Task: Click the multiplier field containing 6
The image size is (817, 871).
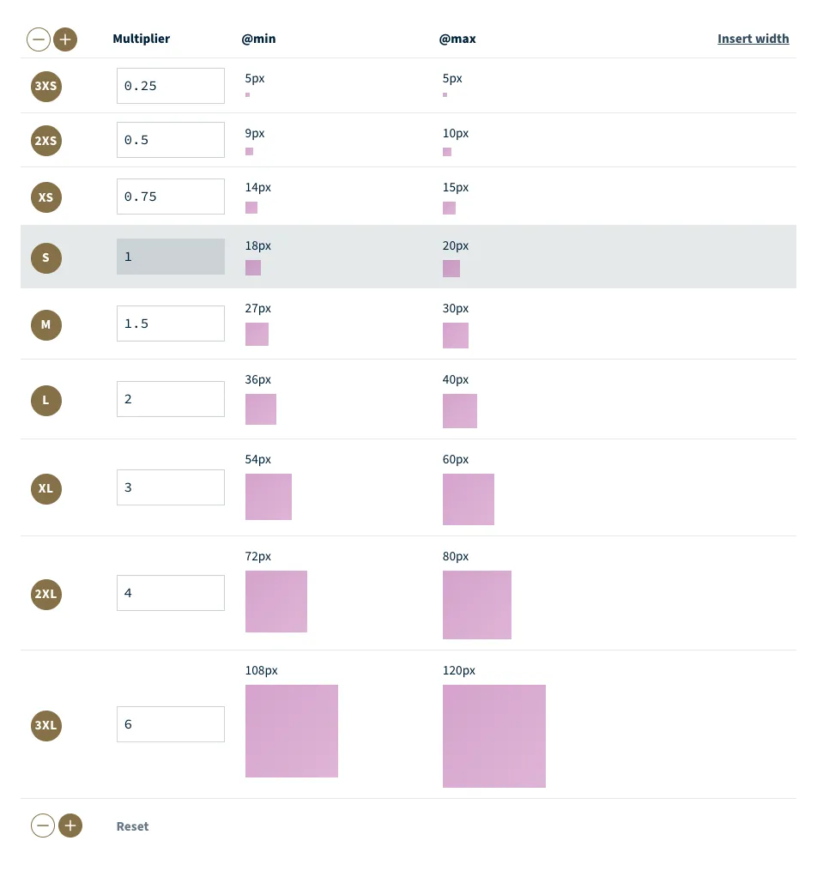Action: 171,724
